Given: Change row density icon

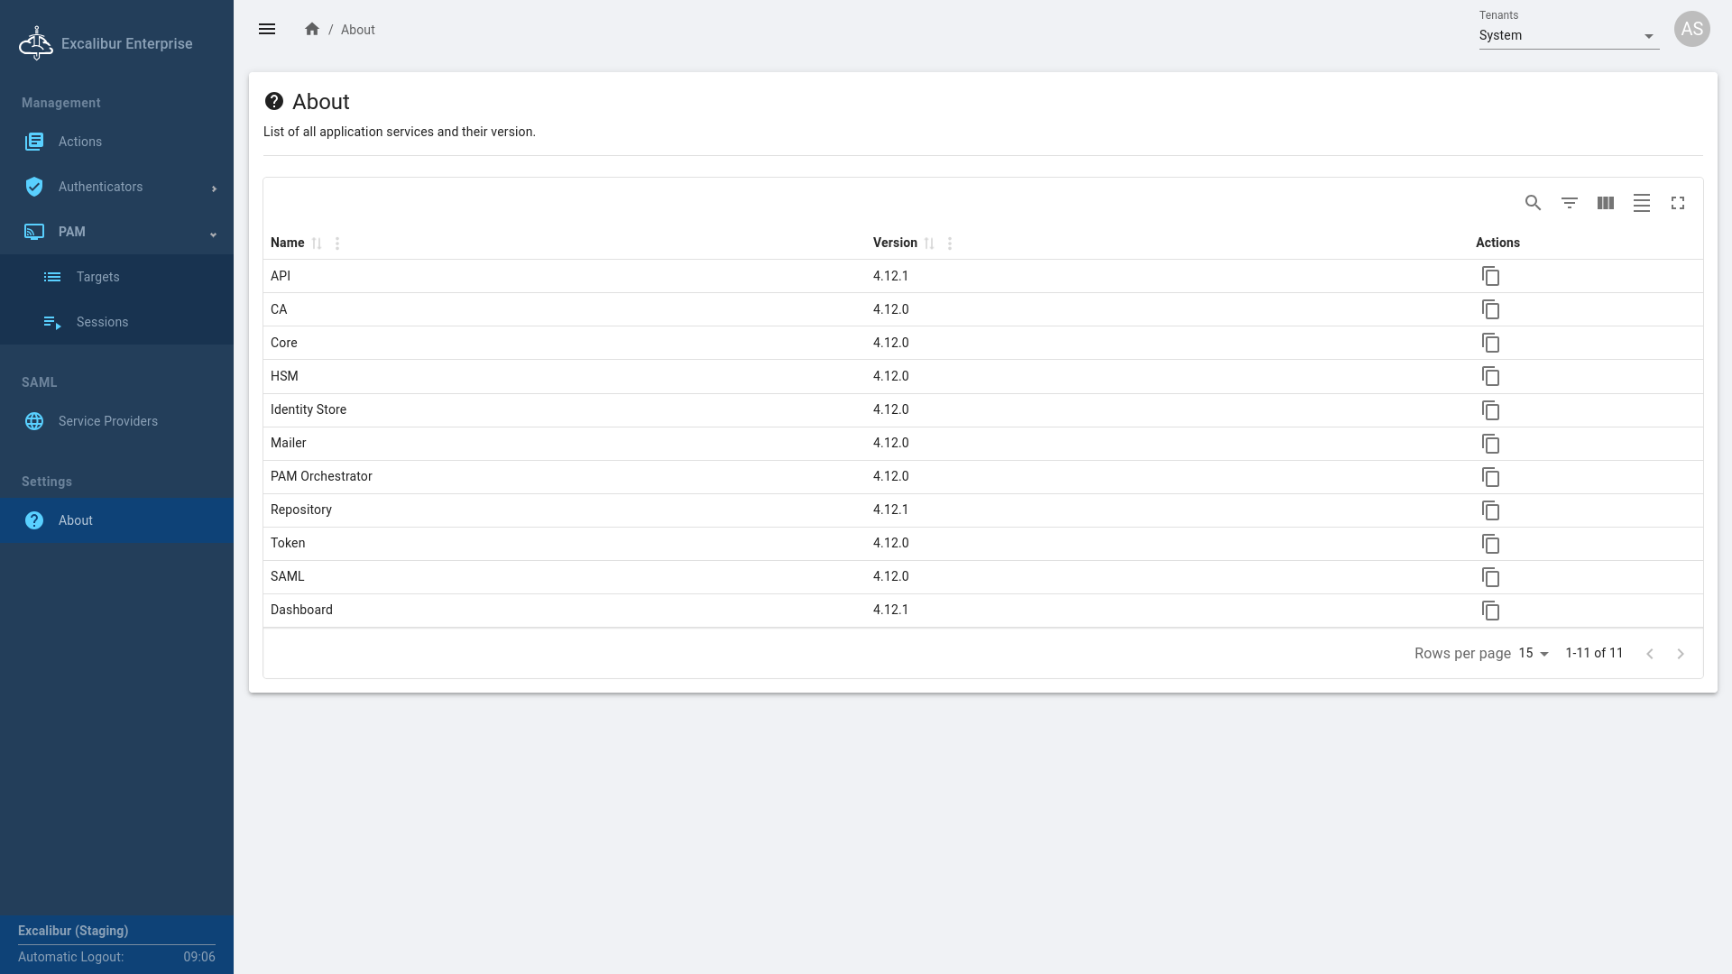Looking at the screenshot, I should point(1642,203).
